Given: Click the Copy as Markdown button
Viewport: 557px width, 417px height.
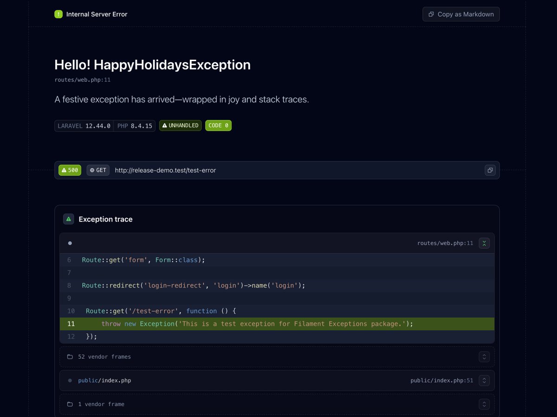Looking at the screenshot, I should [461, 14].
